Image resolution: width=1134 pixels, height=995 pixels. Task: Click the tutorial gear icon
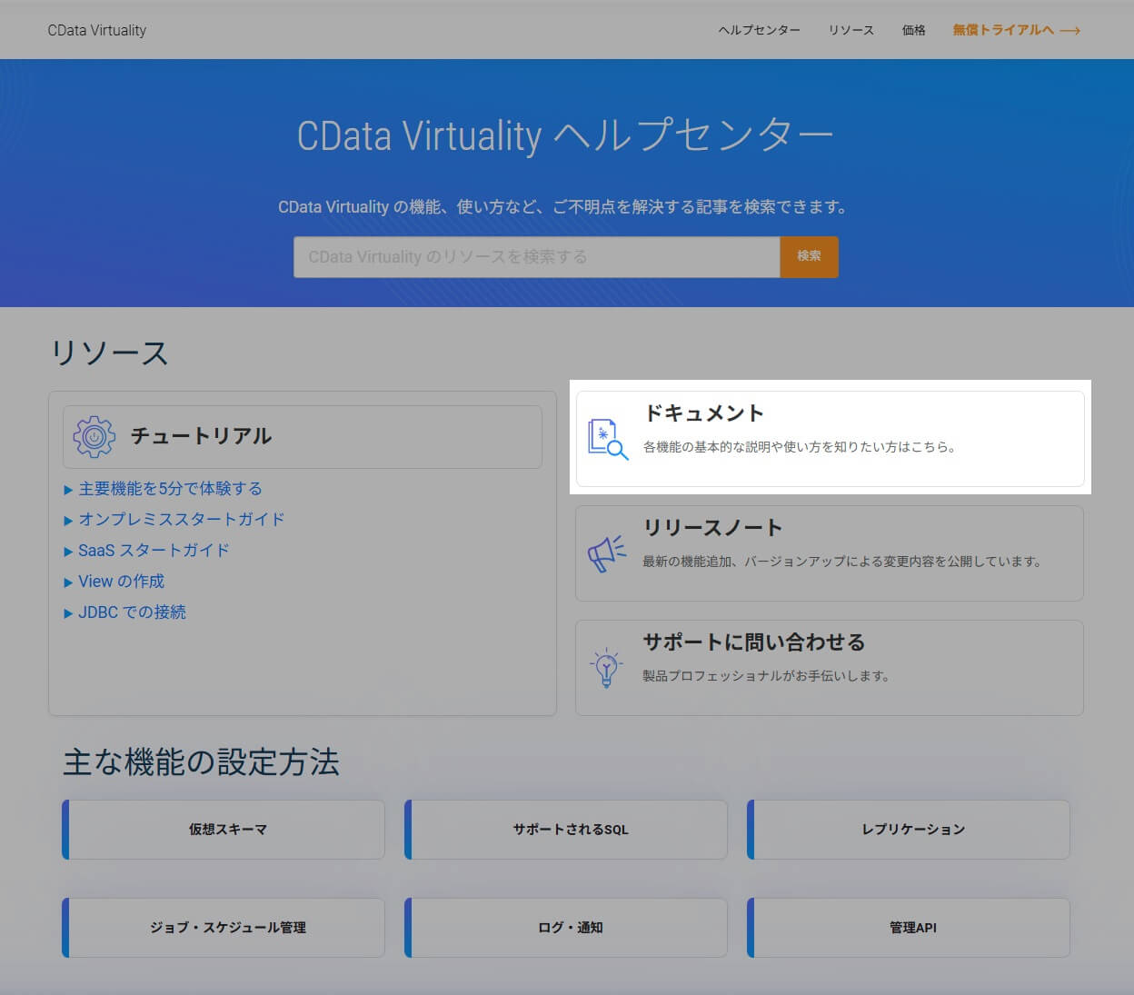[x=94, y=437]
